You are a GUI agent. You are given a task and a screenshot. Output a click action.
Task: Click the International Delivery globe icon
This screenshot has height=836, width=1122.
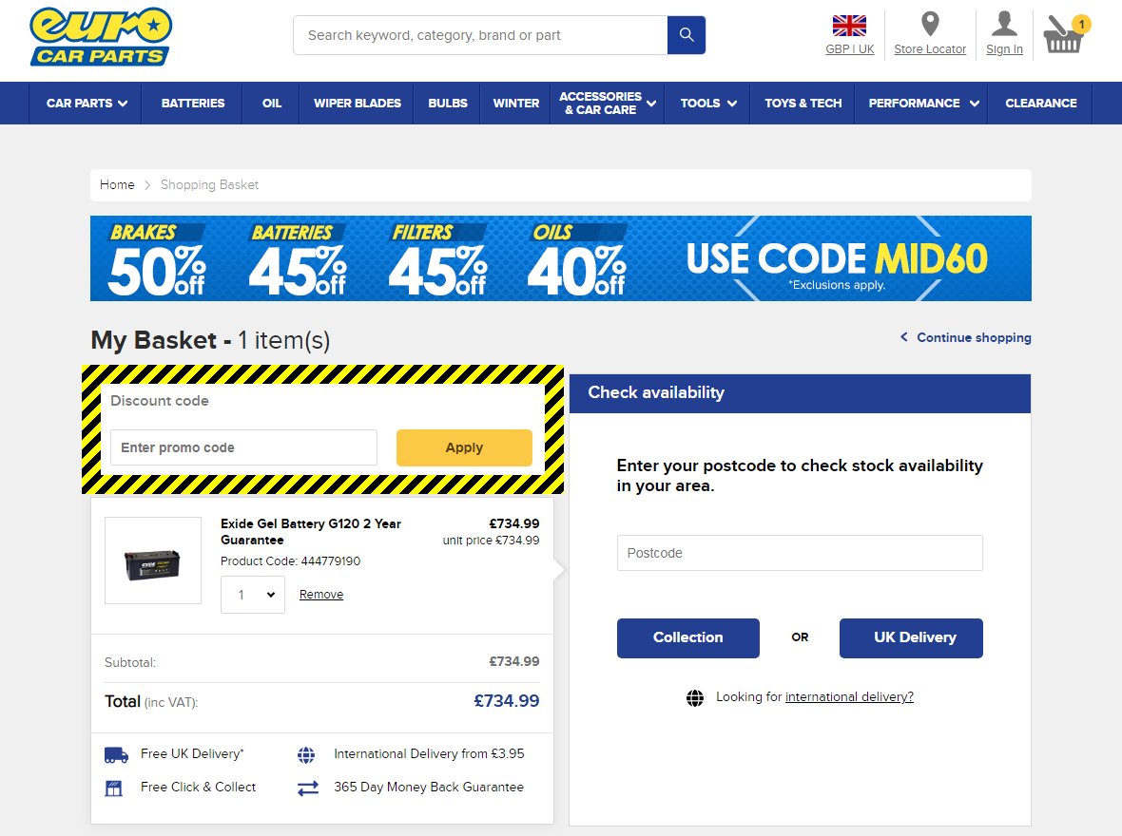(306, 752)
